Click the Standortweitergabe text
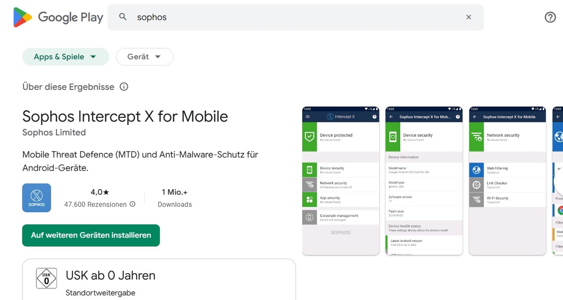 (100, 293)
